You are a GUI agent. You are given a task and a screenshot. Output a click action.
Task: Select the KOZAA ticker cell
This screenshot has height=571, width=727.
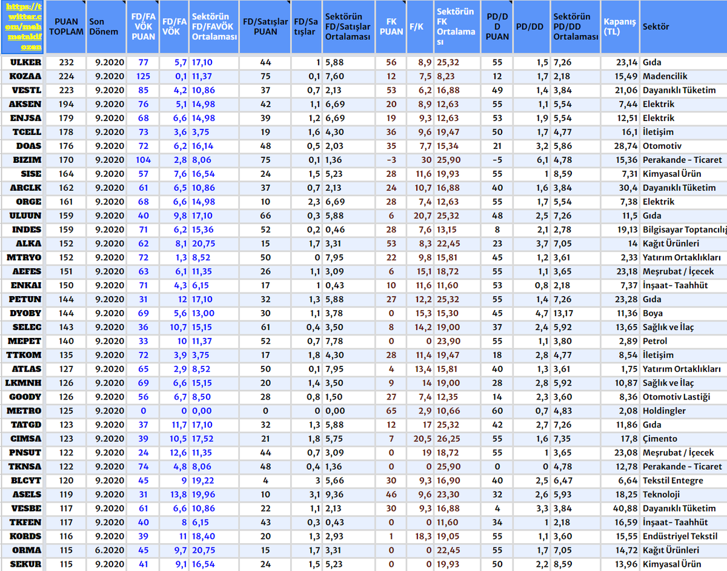click(x=23, y=76)
